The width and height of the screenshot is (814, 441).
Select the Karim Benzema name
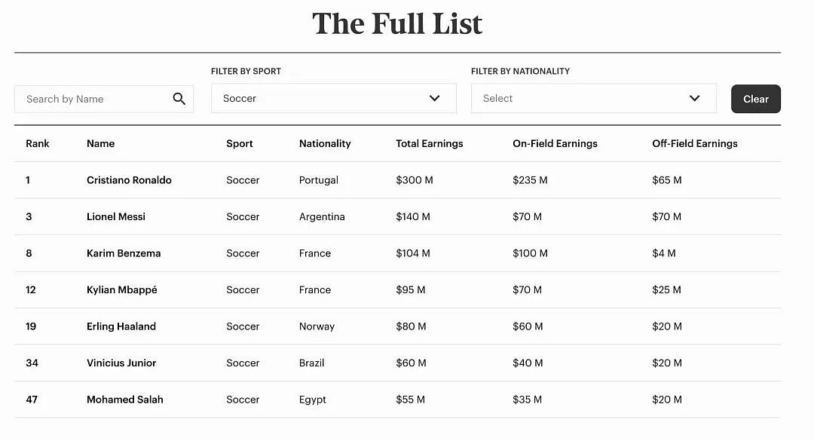(x=124, y=253)
